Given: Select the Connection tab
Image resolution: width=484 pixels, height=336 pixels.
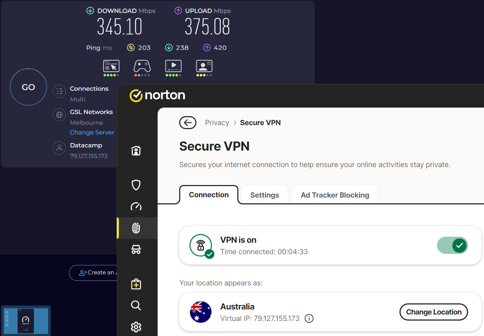Looking at the screenshot, I should click(209, 195).
